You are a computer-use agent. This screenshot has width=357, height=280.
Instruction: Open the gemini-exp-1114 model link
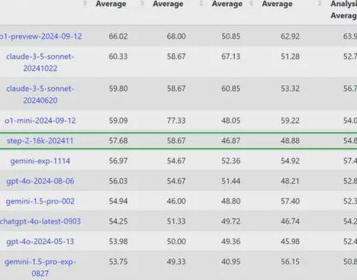[40, 161]
